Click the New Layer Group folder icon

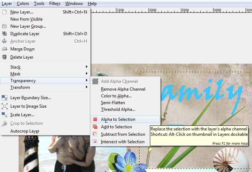(5, 26)
